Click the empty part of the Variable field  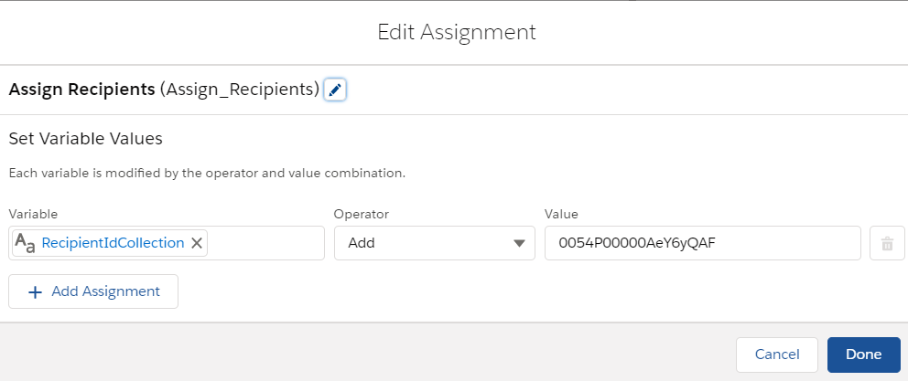[265, 243]
